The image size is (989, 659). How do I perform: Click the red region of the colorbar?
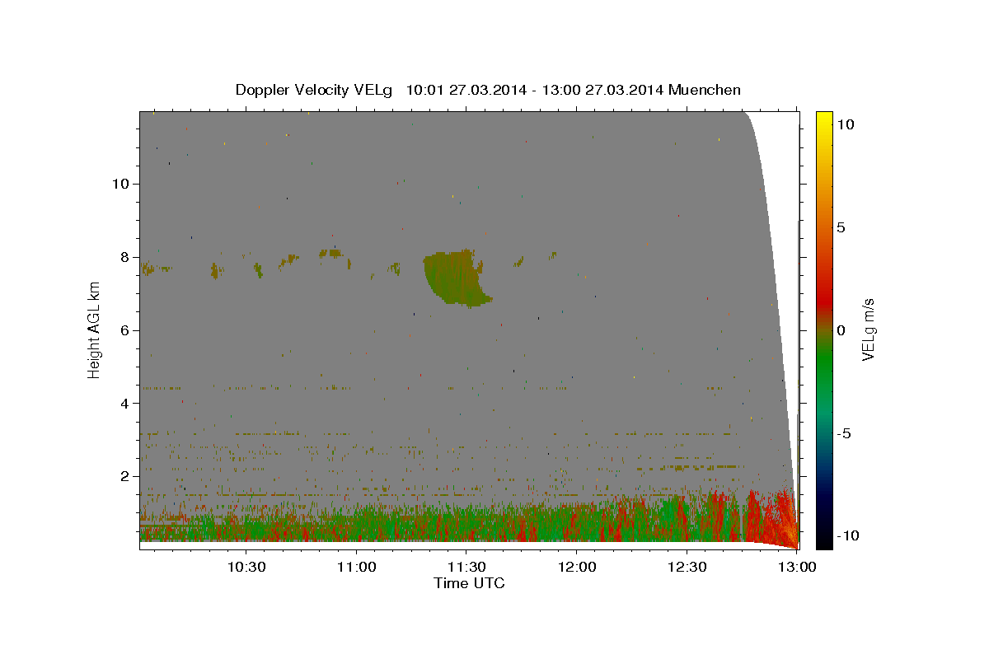pos(823,280)
